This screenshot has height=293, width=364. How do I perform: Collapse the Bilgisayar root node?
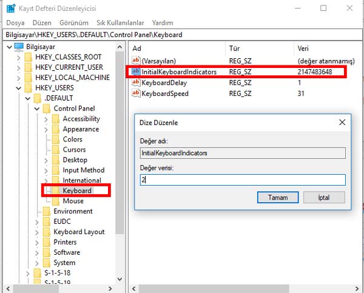[x=10, y=47]
